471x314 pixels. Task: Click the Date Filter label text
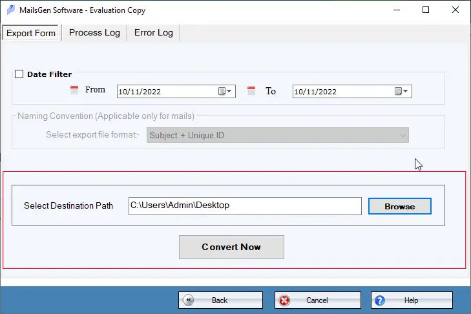coord(50,74)
